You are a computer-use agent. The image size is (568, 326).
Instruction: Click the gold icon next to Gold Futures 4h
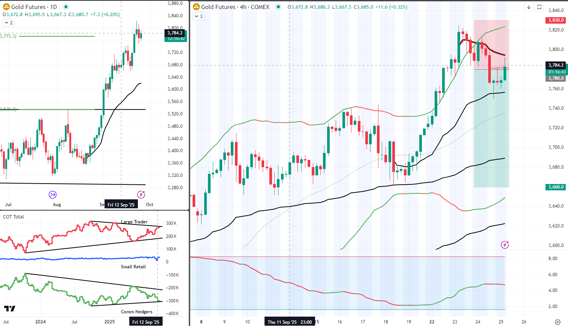point(196,7)
